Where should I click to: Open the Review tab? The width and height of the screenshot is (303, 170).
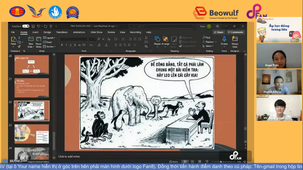[111, 32]
